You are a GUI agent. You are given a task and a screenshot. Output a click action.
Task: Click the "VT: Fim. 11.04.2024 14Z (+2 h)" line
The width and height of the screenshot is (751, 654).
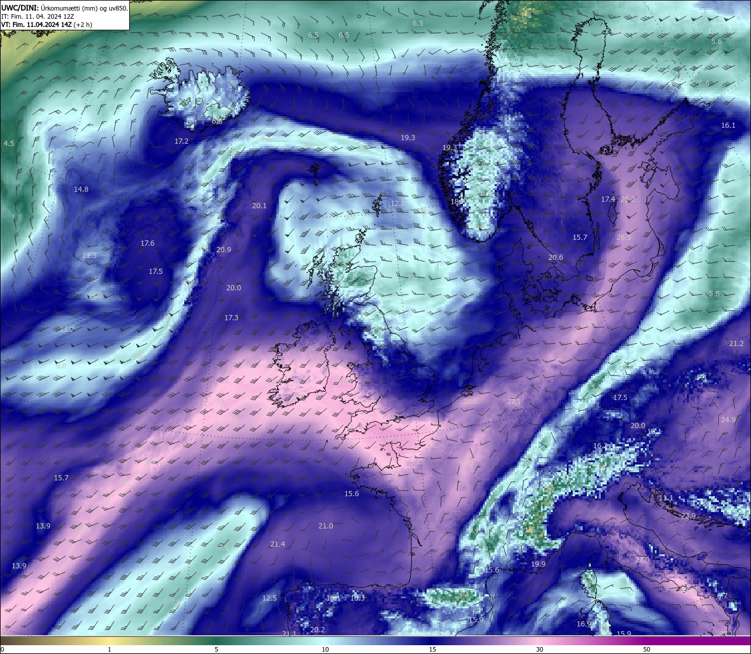(46, 25)
